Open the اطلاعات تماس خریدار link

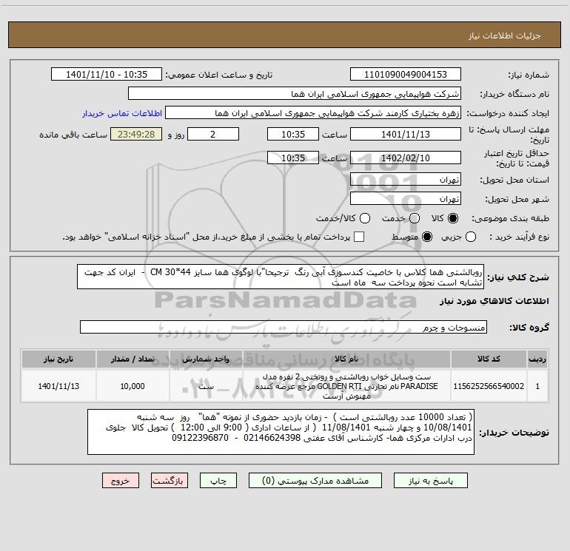pos(122,113)
